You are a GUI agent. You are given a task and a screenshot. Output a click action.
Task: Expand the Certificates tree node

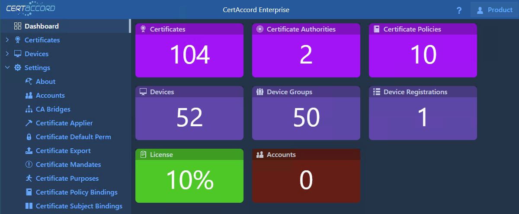[x=7, y=40]
